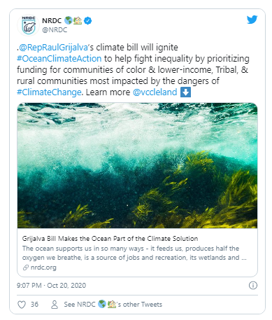Like the tweet with heart icon
The image size is (272, 320).
22,305
